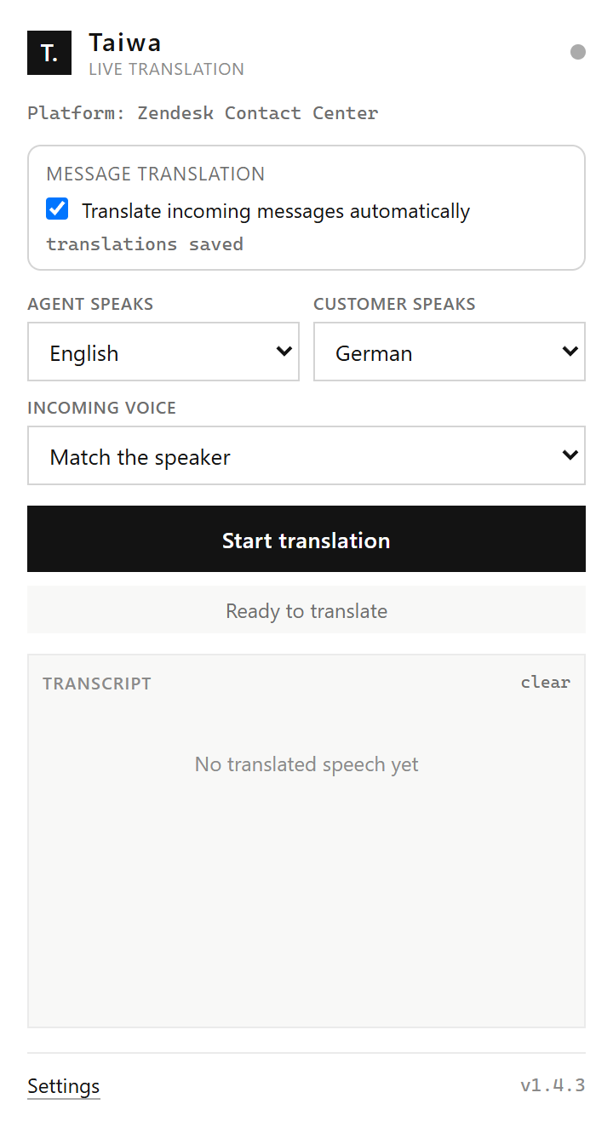The height and width of the screenshot is (1127, 613).
Task: Start the live translation
Action: click(306, 539)
